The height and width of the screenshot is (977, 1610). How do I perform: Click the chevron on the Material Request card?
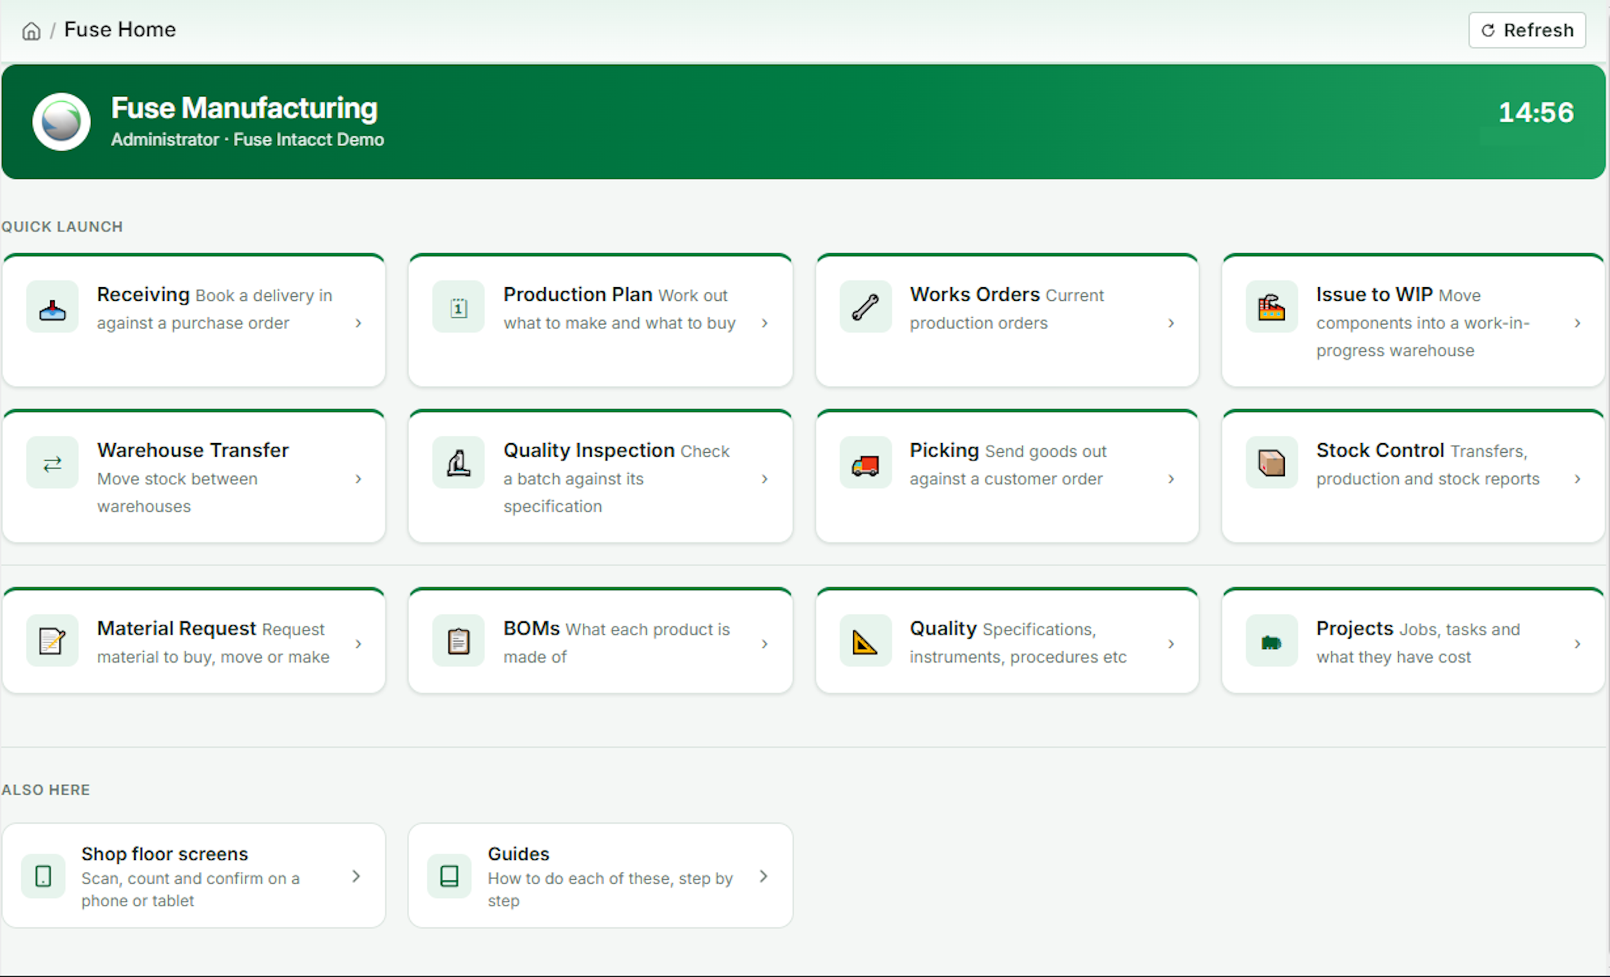358,643
